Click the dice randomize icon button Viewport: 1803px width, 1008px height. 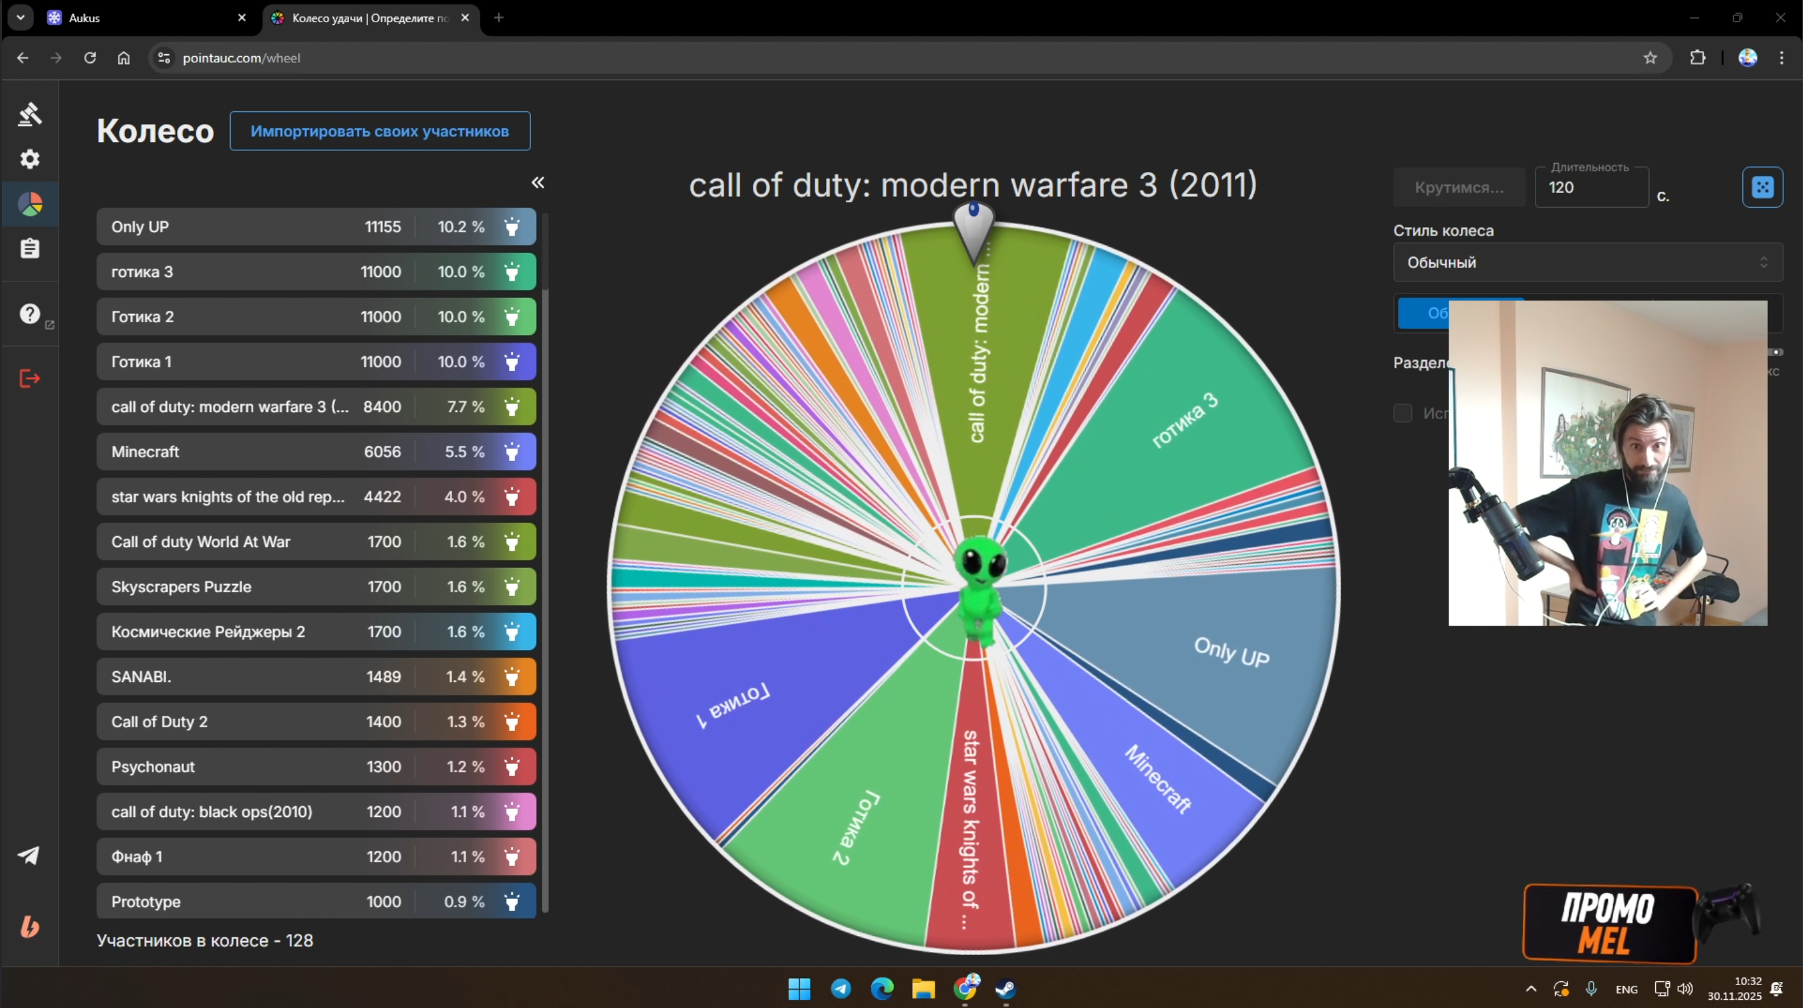point(1762,187)
